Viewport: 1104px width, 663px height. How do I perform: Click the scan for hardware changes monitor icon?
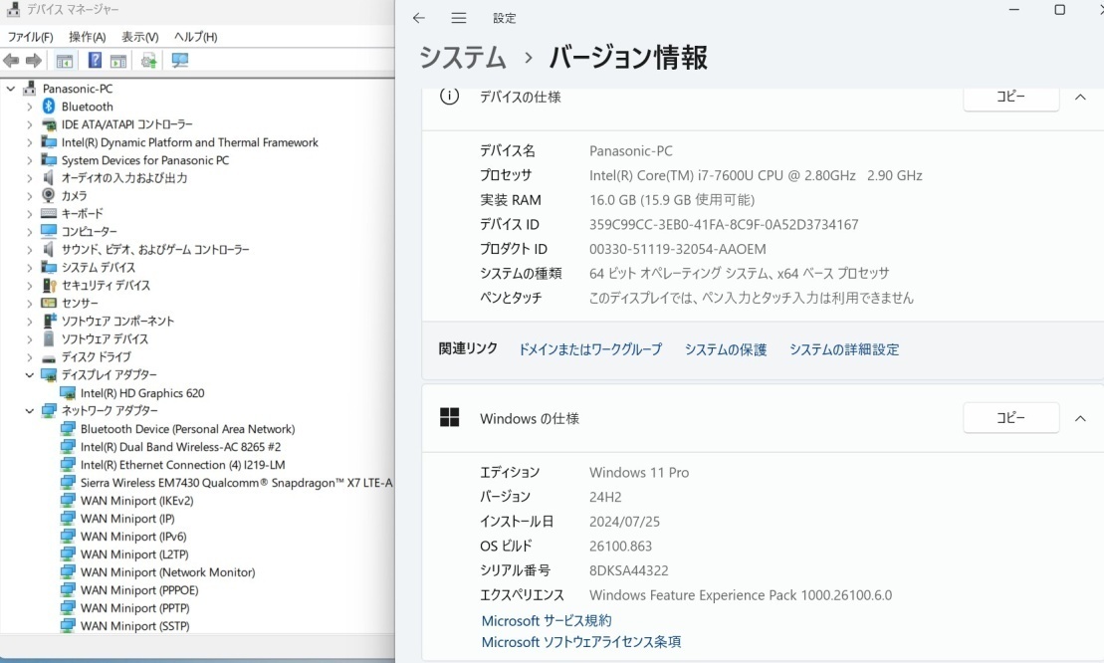(180, 61)
